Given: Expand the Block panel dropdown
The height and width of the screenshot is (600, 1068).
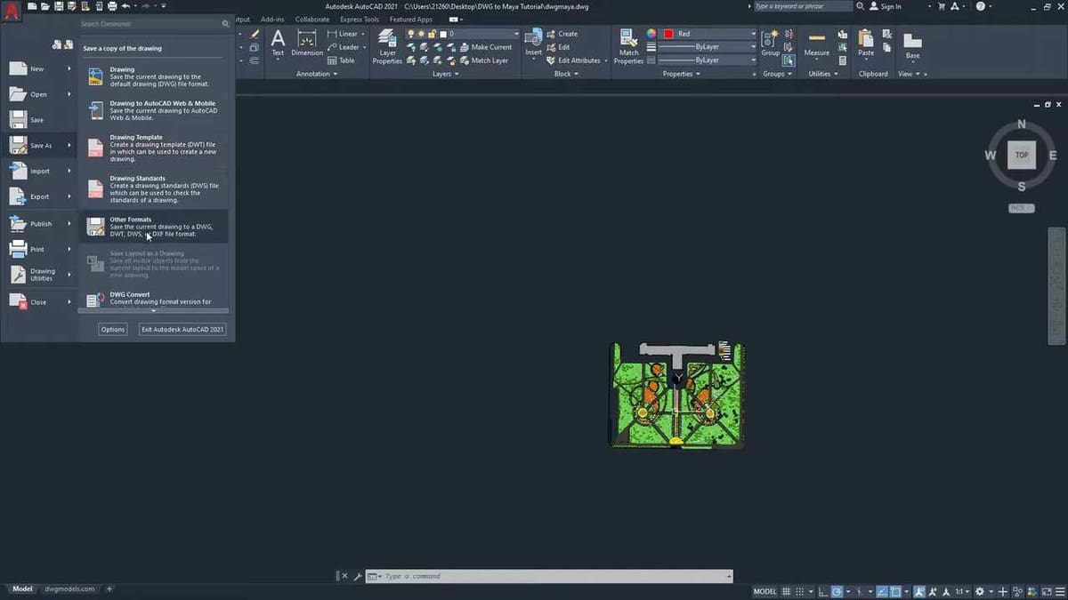Looking at the screenshot, I should [565, 74].
